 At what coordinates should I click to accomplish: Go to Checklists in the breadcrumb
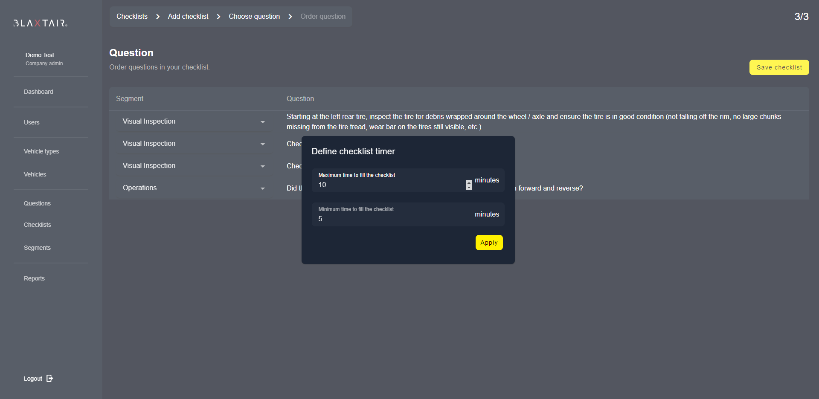[132, 17]
